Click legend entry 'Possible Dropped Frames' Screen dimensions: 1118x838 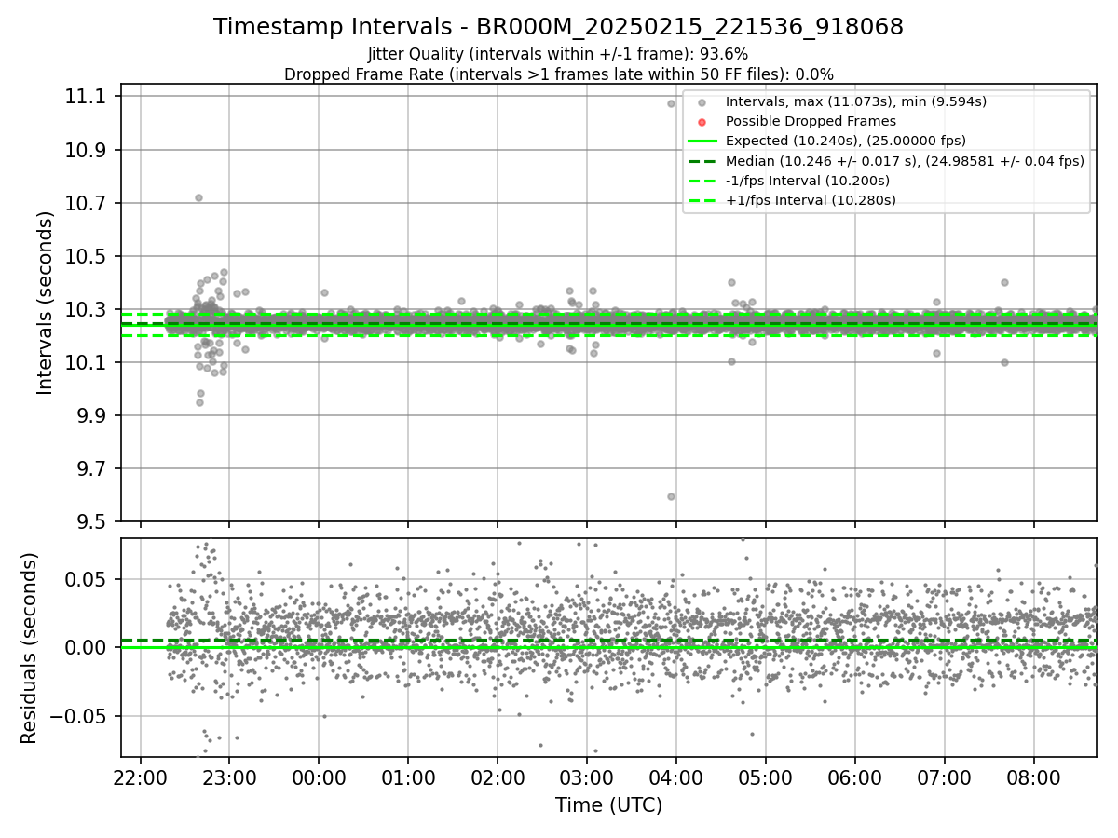coord(811,121)
